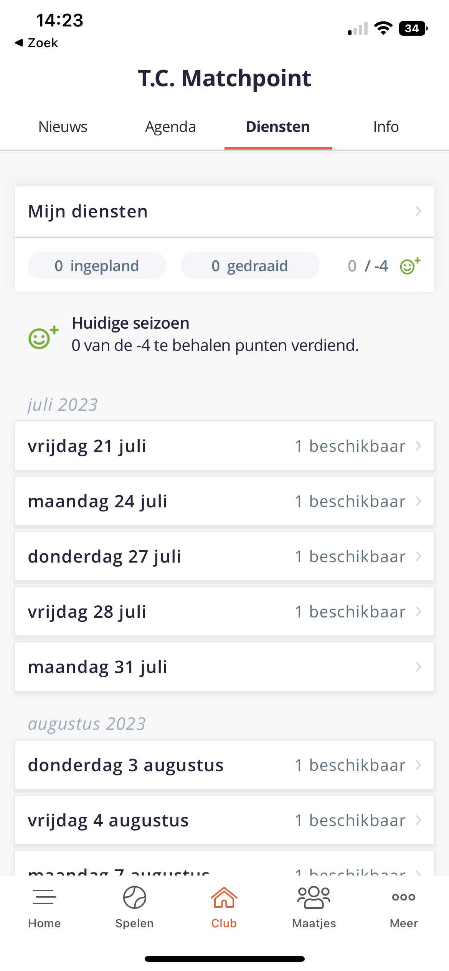Screen dimensions: 449x971
Task: Switch to the Nieuws tab
Action: click(63, 127)
